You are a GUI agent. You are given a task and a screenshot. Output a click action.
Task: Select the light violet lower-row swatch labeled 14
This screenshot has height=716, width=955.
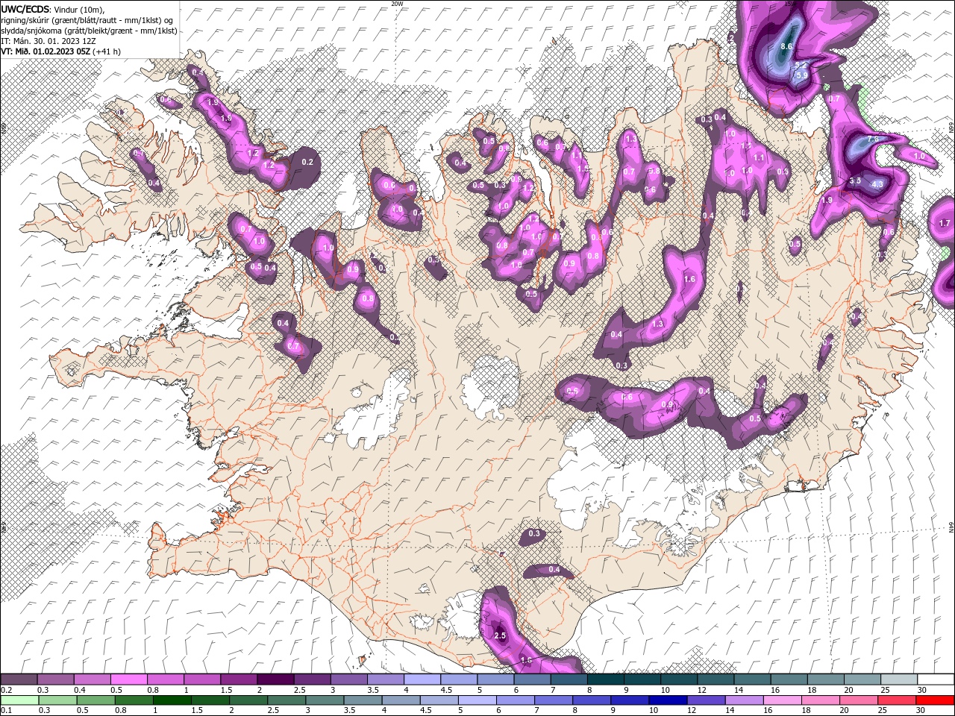(744, 700)
